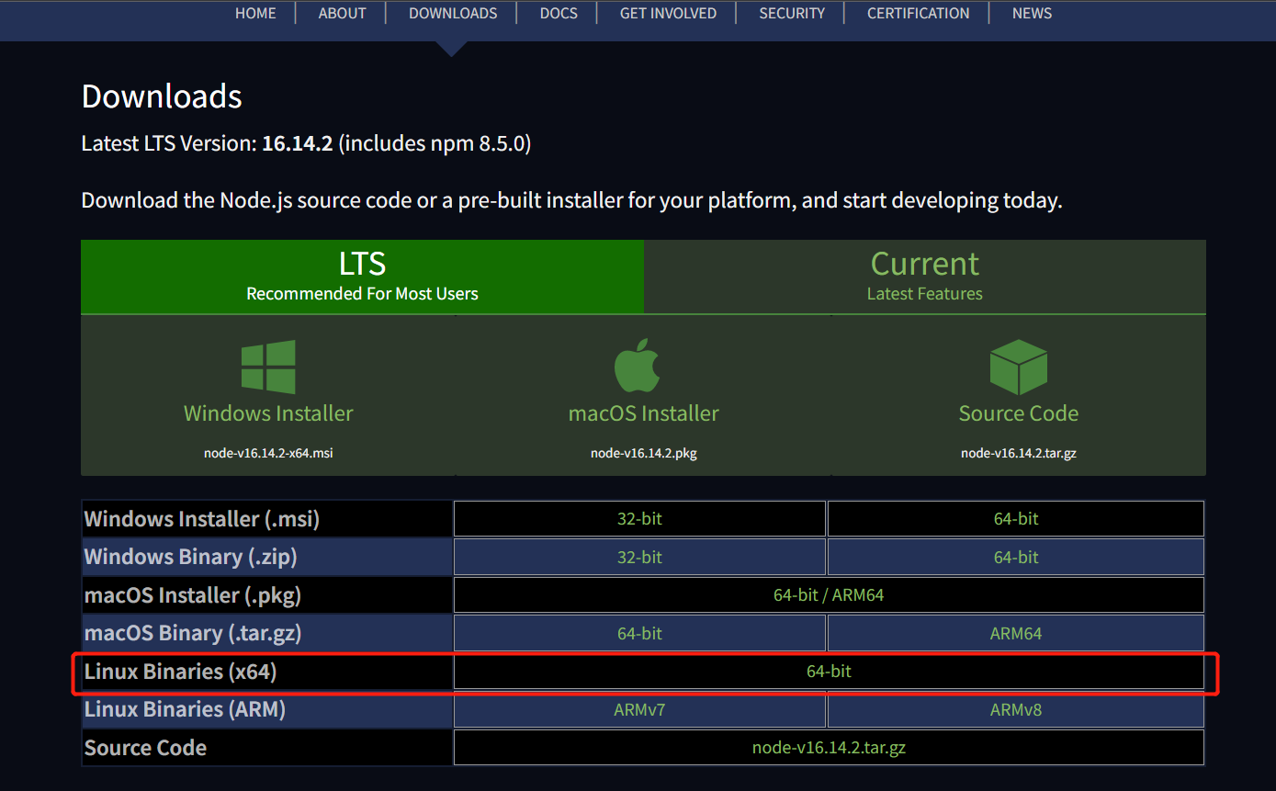
Task: Click the Source Code tile label
Action: click(x=1019, y=413)
